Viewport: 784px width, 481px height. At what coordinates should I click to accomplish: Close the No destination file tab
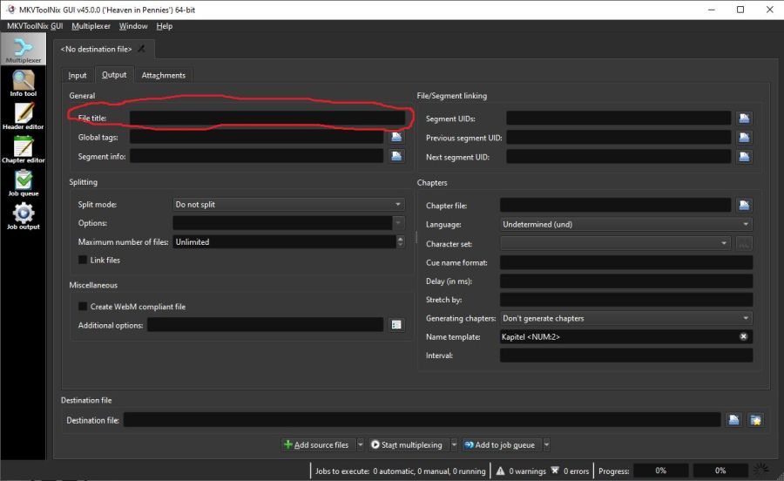coord(141,49)
